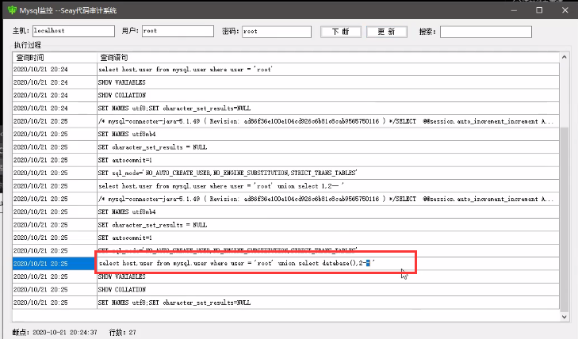
Task: Click the scrollbar up arrow
Action: click(x=564, y=58)
